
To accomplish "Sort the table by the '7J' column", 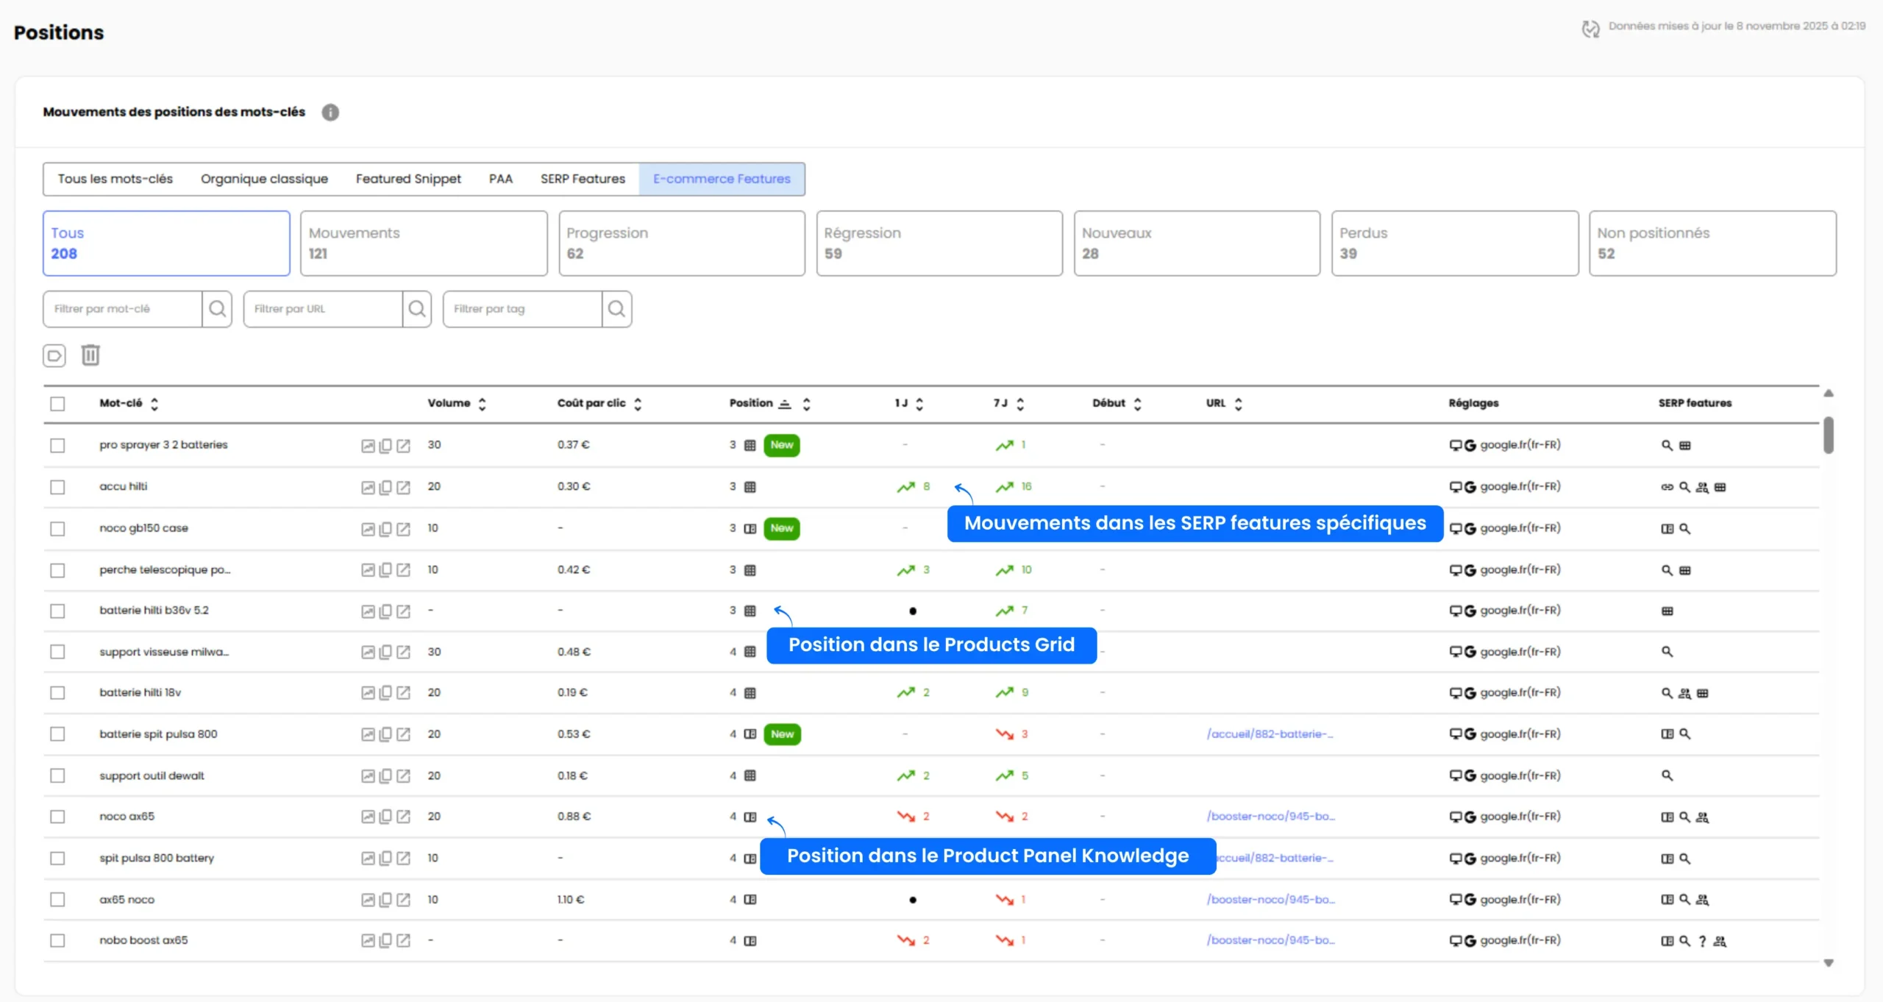I will [x=1019, y=403].
